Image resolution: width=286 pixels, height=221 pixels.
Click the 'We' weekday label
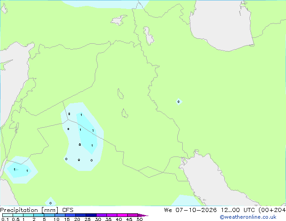tap(168, 210)
